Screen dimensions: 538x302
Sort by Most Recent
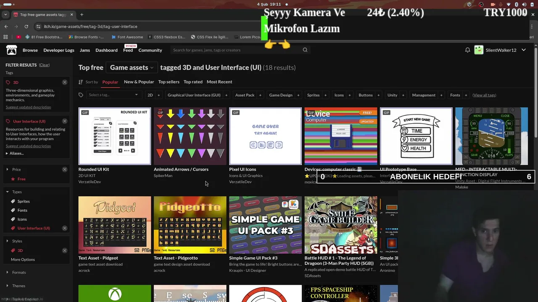[219, 82]
